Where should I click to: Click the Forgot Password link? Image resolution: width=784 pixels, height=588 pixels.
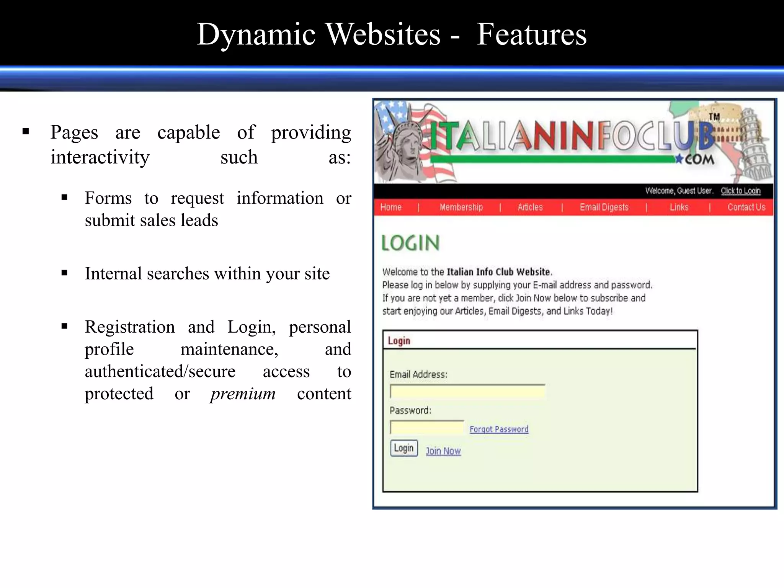click(499, 429)
